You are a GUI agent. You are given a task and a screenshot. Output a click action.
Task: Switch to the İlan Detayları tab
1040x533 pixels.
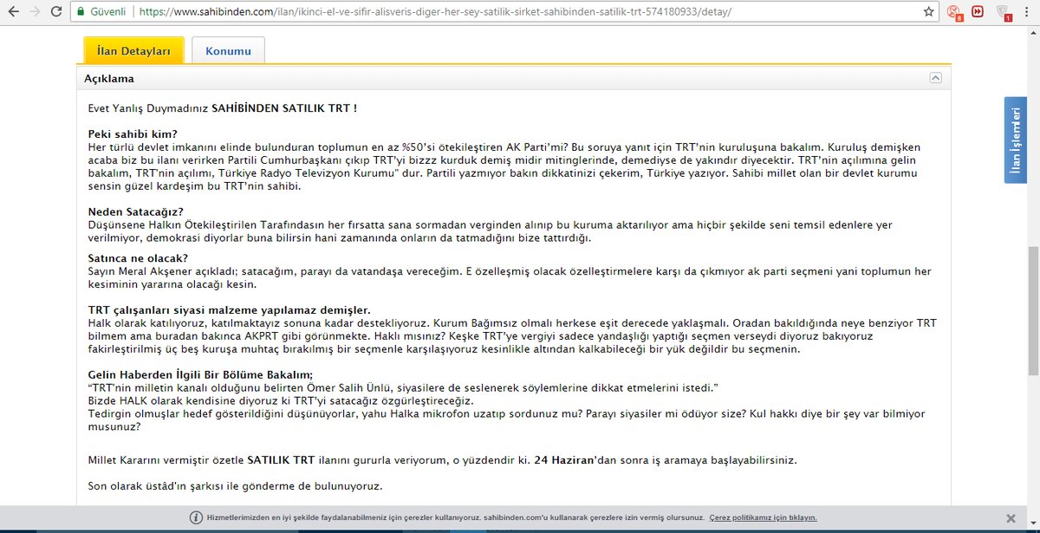click(133, 51)
